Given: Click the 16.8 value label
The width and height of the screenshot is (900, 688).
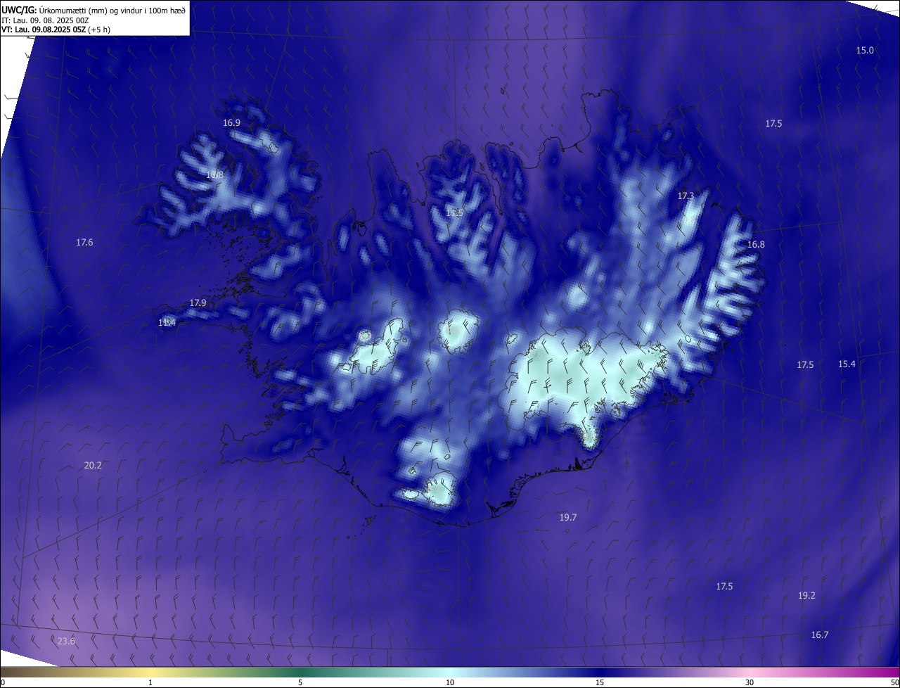Looking at the screenshot, I should [x=756, y=244].
